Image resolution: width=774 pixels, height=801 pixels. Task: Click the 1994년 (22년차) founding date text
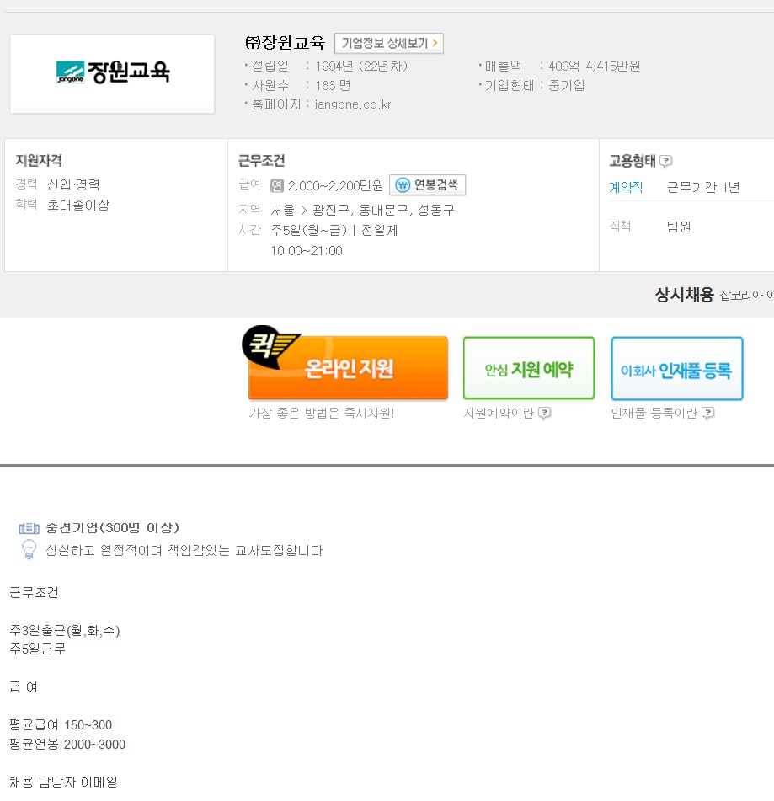pos(361,67)
